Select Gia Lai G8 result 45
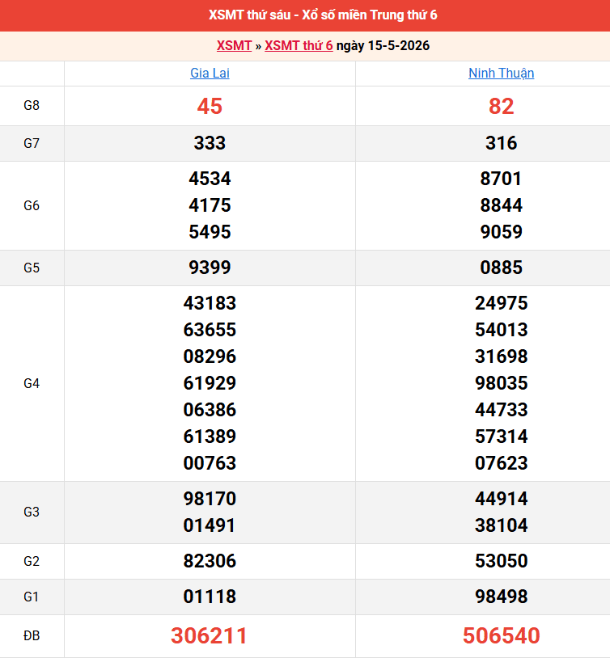Viewport: 610px width, 658px height. pos(210,106)
